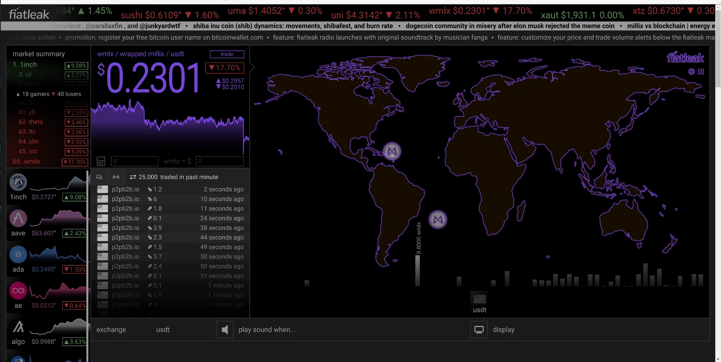Click the trade button
The height and width of the screenshot is (362, 721).
coord(227,54)
